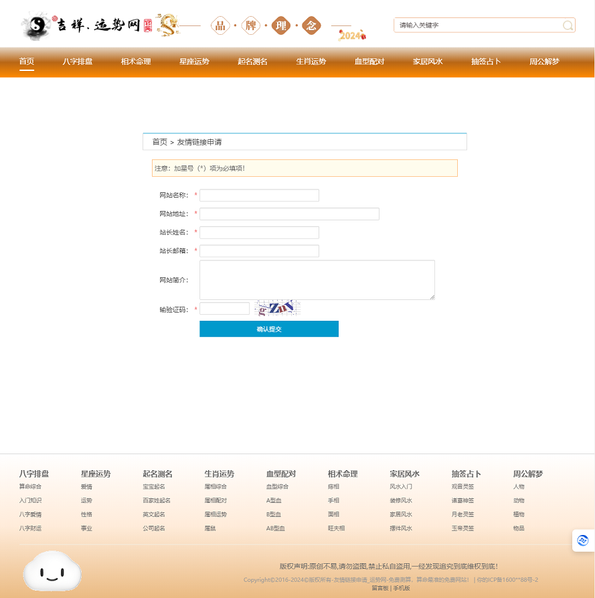
Task: Click footer heading 抽签占卜
Action: coord(466,473)
